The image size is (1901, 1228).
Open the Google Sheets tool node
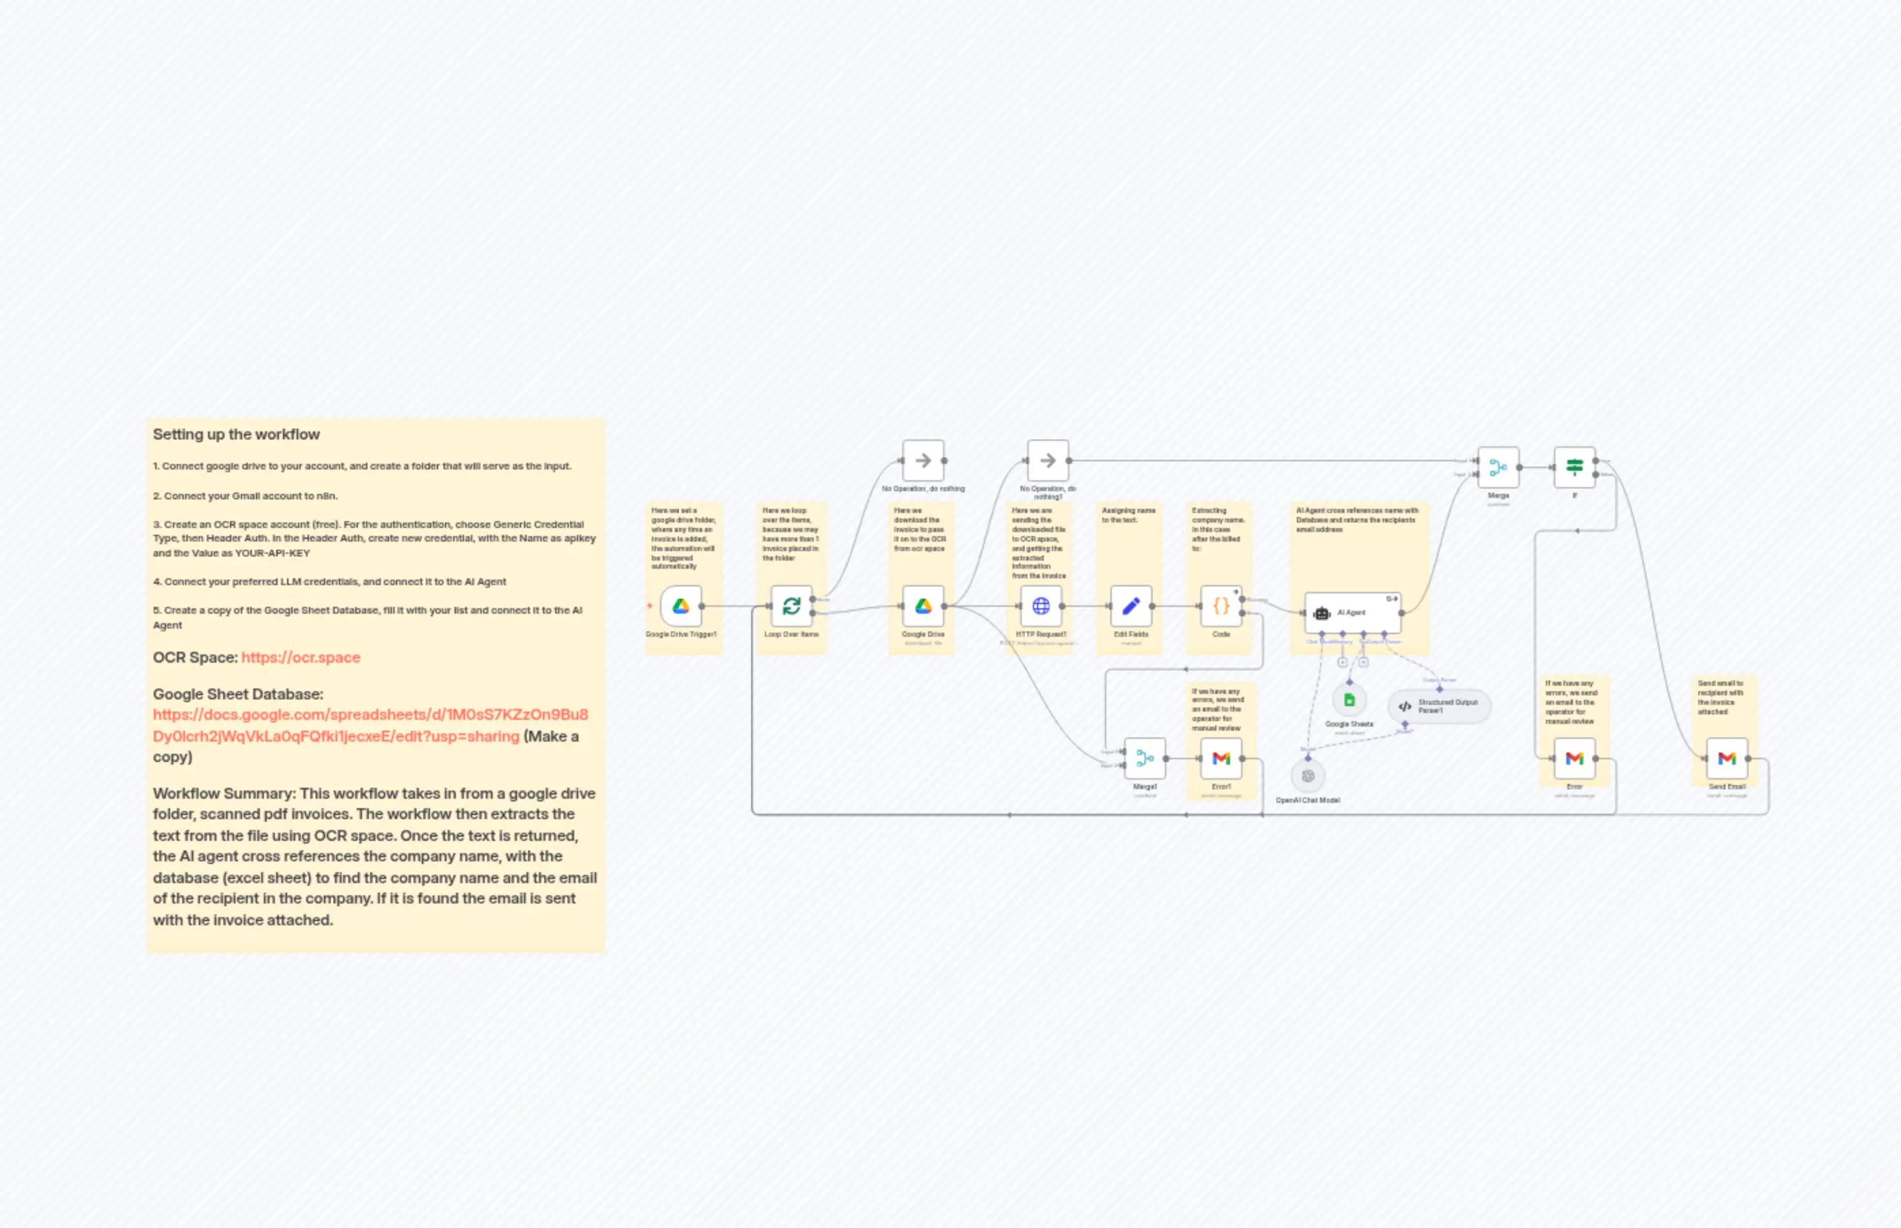point(1349,700)
